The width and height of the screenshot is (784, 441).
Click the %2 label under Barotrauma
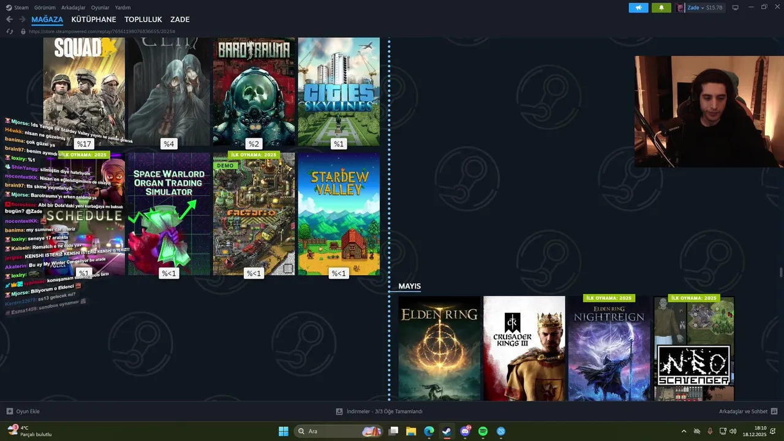[254, 144]
